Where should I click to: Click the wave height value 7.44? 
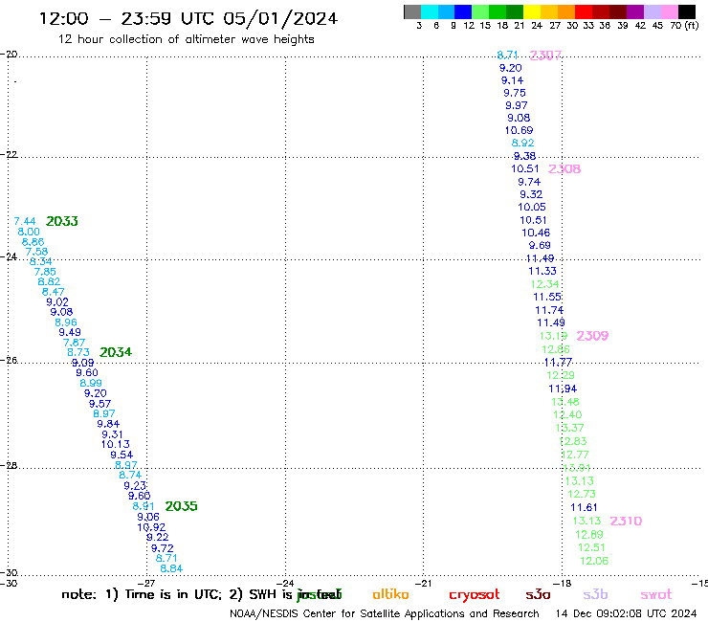tap(25, 221)
